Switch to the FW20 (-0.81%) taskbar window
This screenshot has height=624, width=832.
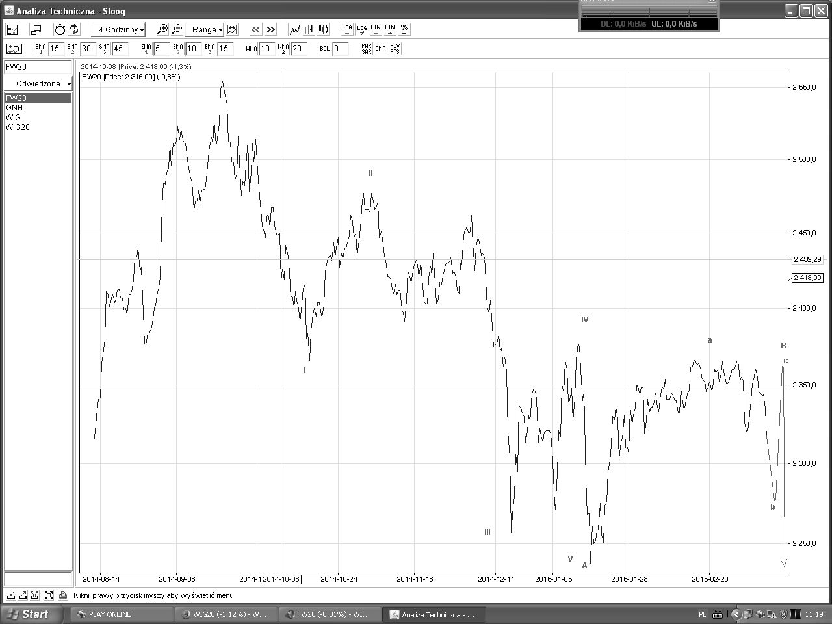(x=331, y=614)
